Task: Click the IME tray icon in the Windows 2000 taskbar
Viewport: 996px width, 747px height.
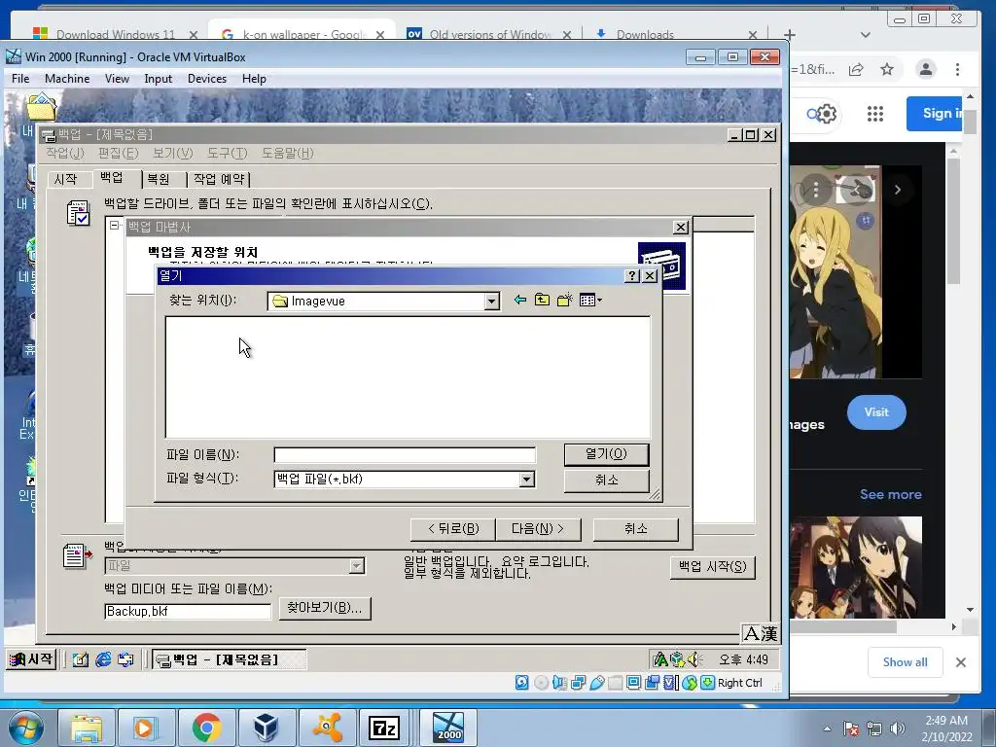Action: point(660,660)
